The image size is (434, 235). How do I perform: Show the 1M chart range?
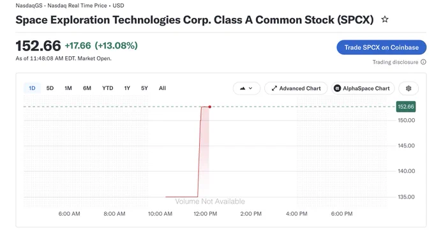(x=68, y=88)
